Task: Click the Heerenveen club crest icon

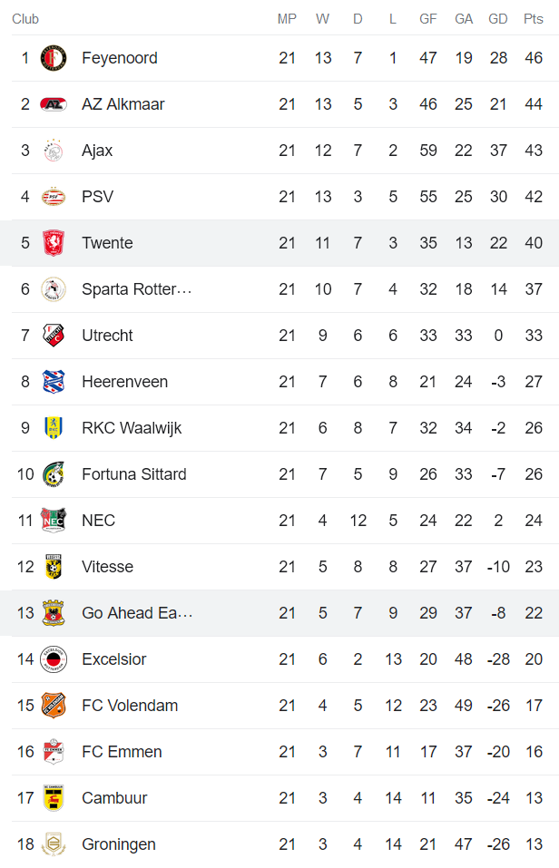Action: [54, 382]
